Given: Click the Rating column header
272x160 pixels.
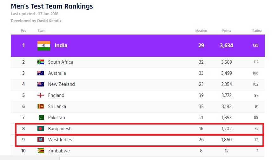Looking at the screenshot, I should tap(257, 31).
